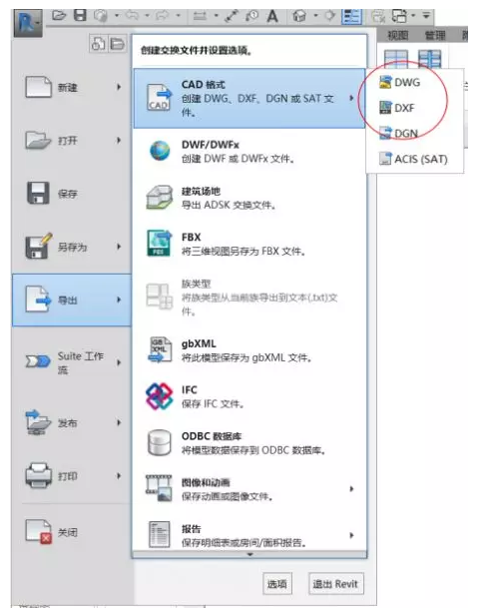
Task: Click the Save As (另存为) icon
Action: click(x=38, y=246)
